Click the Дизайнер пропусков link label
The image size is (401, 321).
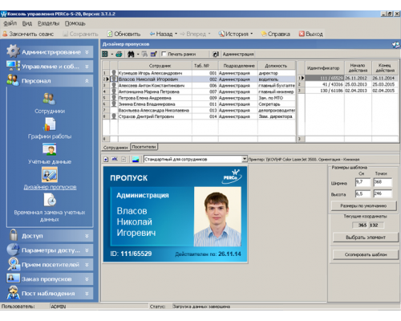50,187
